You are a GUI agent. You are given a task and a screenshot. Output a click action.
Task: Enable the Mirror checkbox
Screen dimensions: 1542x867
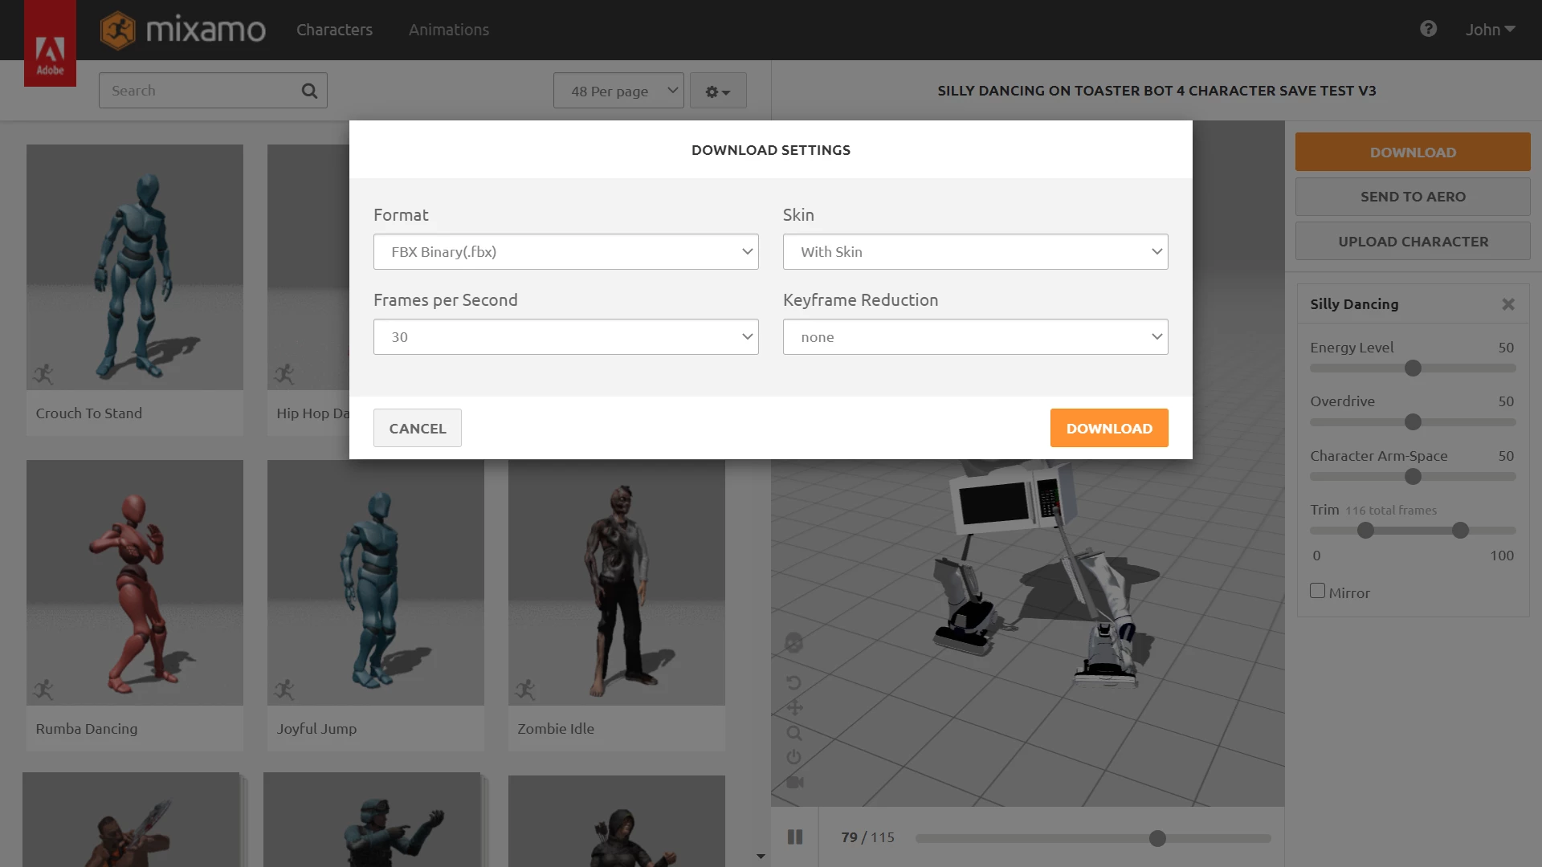click(1317, 591)
